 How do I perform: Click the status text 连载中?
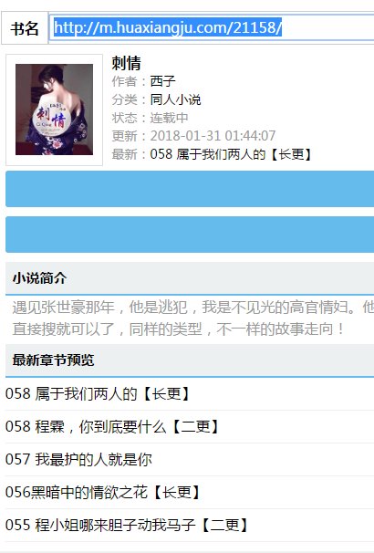click(x=169, y=118)
